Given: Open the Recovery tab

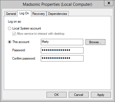Looking at the screenshot, I should (39, 14).
